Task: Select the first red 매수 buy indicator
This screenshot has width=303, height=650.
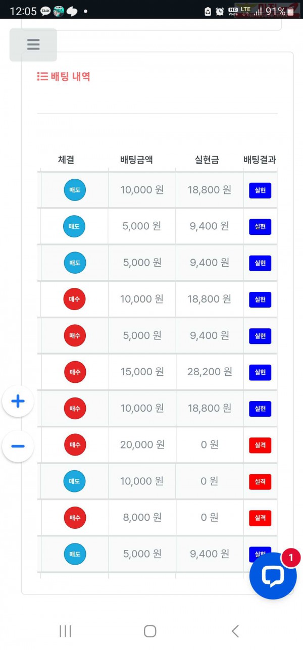Action: click(x=74, y=299)
